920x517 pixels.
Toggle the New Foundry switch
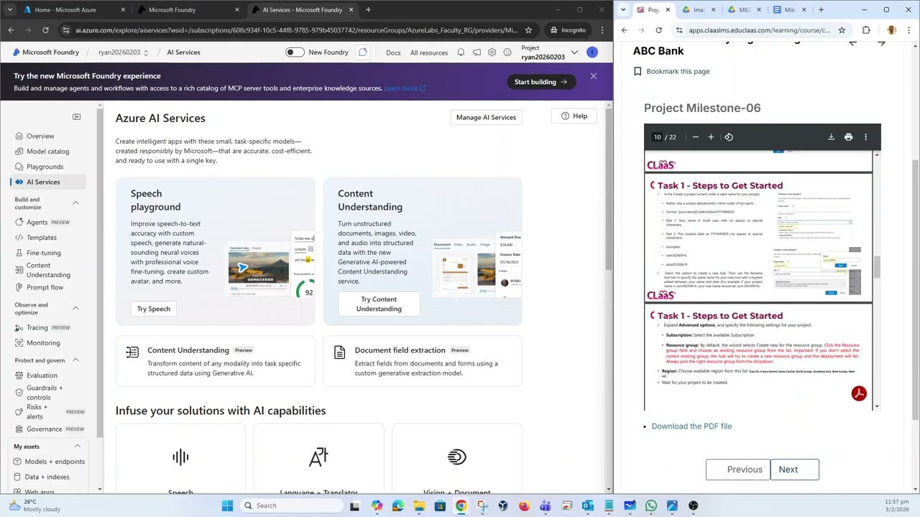[295, 52]
